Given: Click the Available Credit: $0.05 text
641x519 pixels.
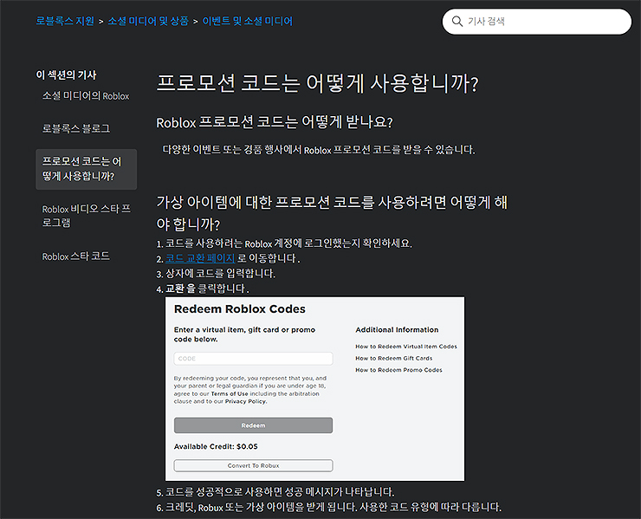Looking at the screenshot, I should tap(216, 446).
